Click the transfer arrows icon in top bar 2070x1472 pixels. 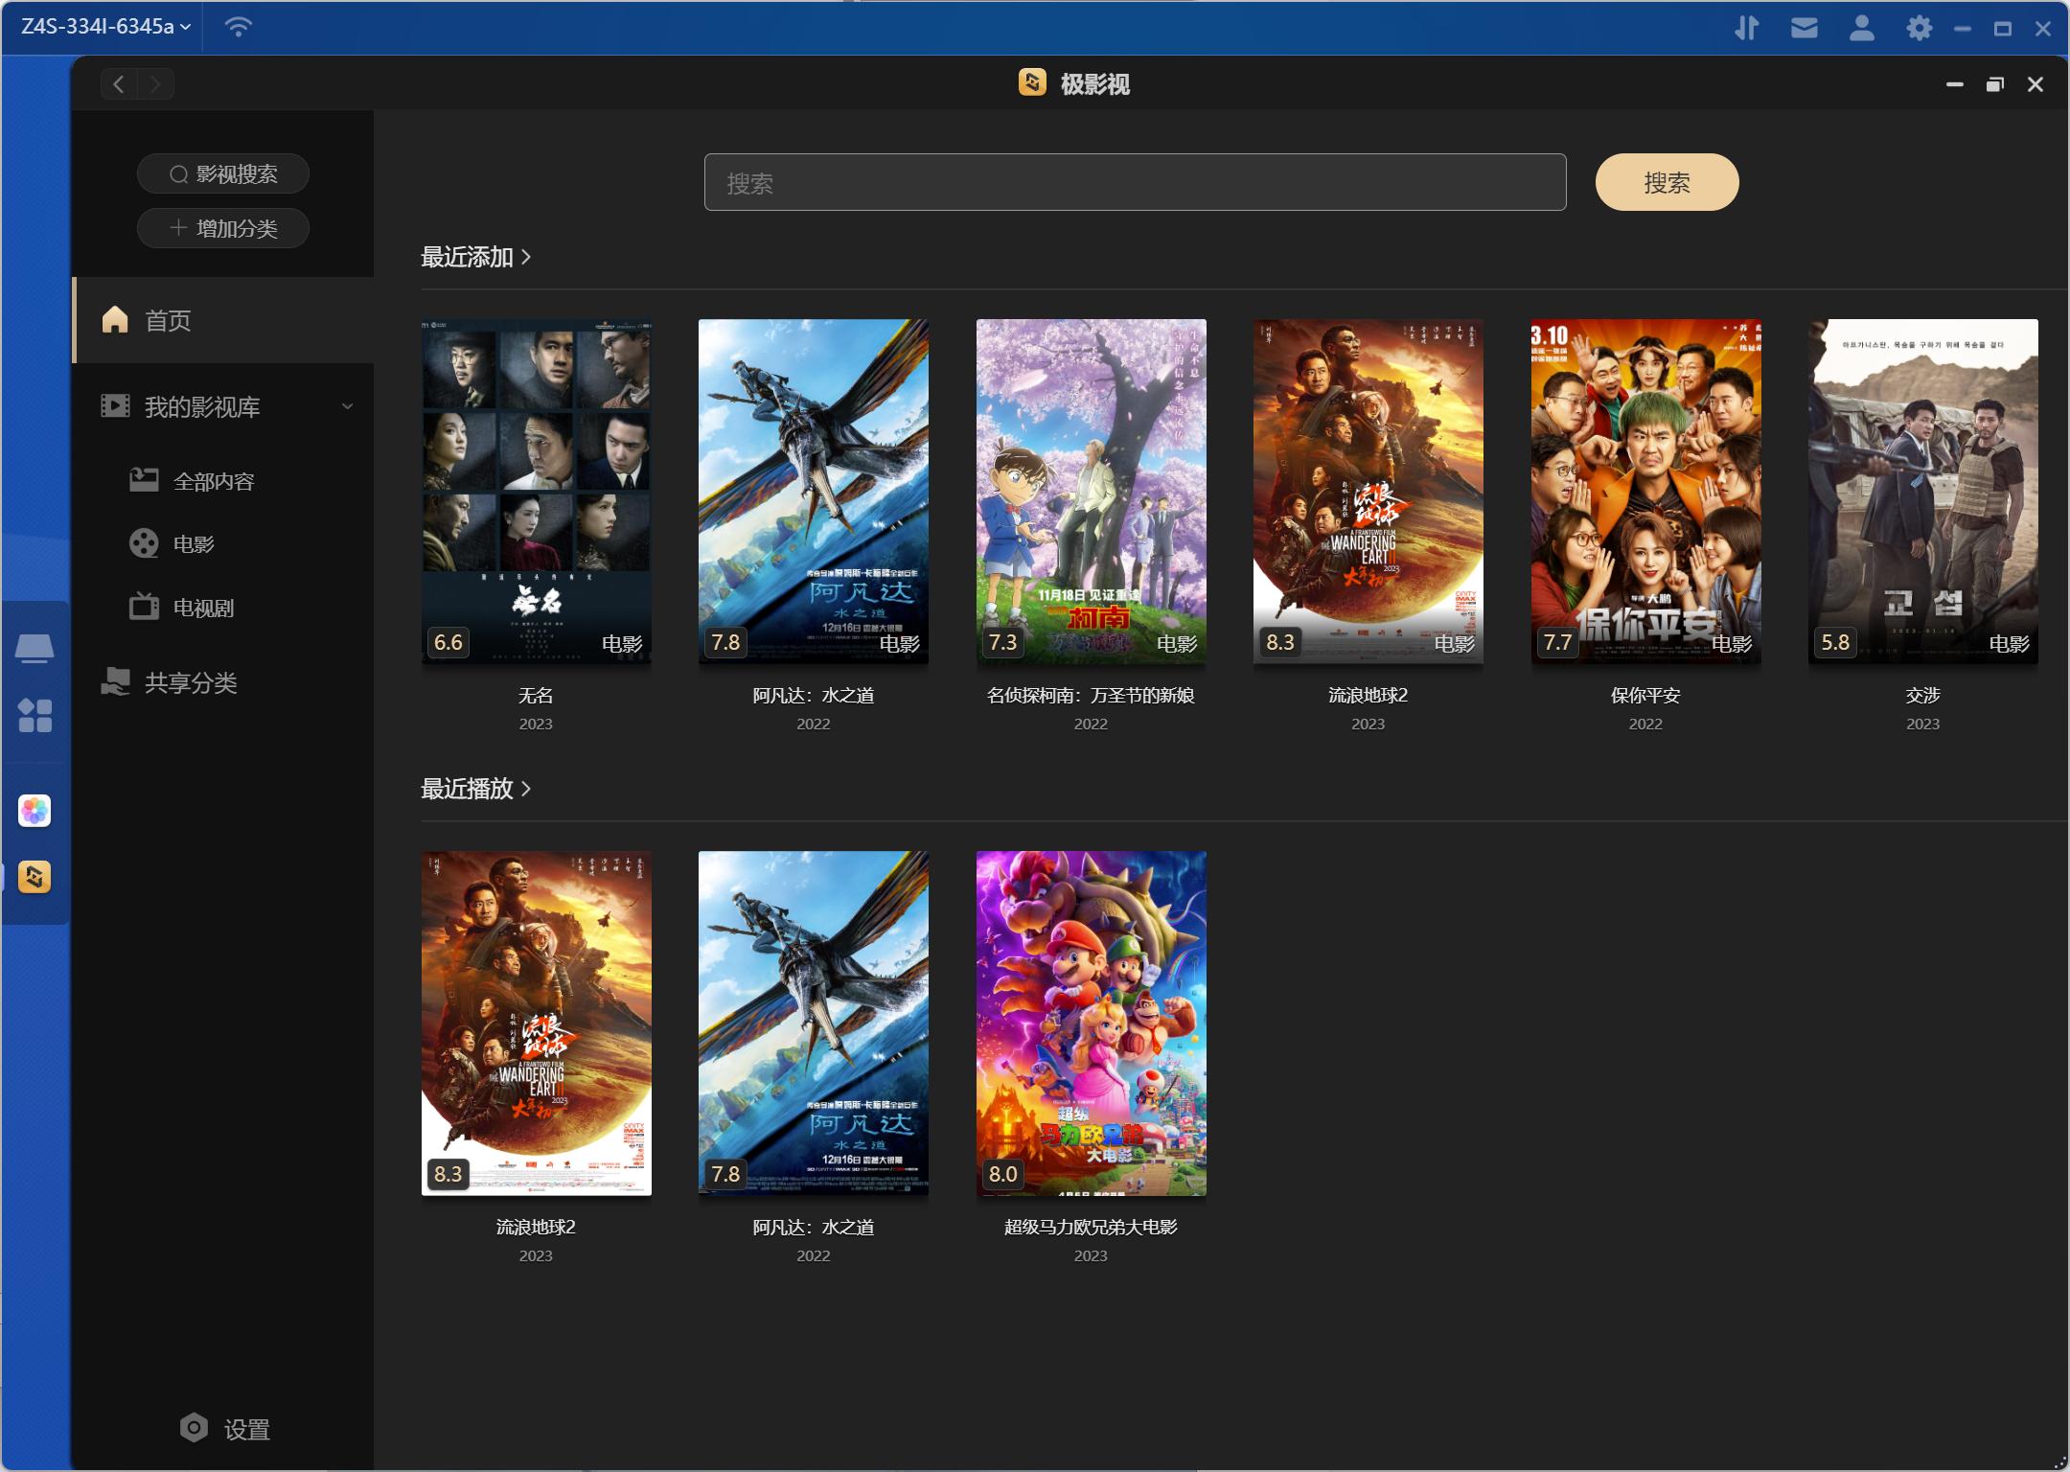click(1746, 28)
